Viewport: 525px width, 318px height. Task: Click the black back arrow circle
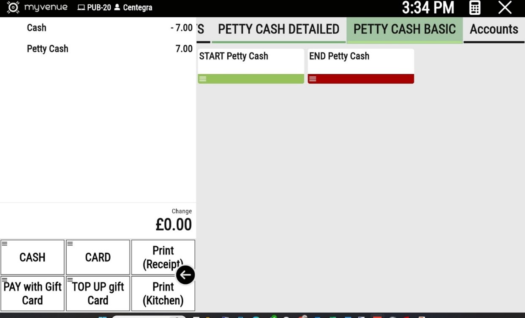tap(185, 275)
